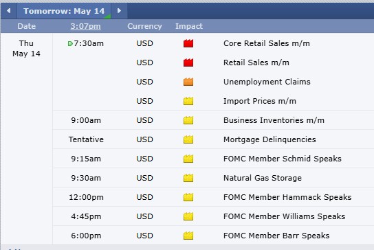Open FOMC Member Schmid Speaks event
374x250 pixels.
283,159
